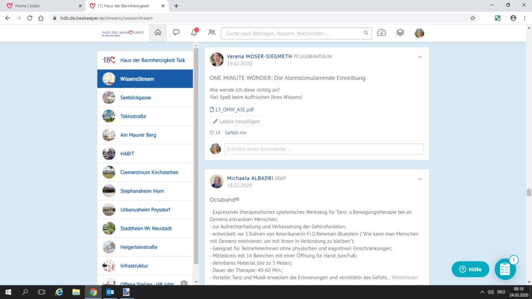Click the stream list sidebar scrollbar
532x299 pixels.
click(x=196, y=156)
